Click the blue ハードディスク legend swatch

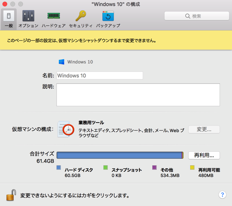(x=58, y=167)
